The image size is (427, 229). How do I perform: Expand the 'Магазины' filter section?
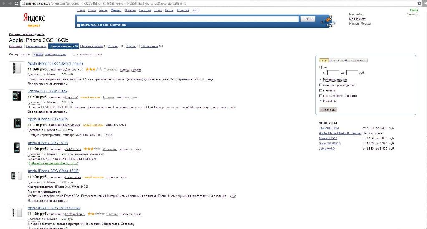point(329,100)
